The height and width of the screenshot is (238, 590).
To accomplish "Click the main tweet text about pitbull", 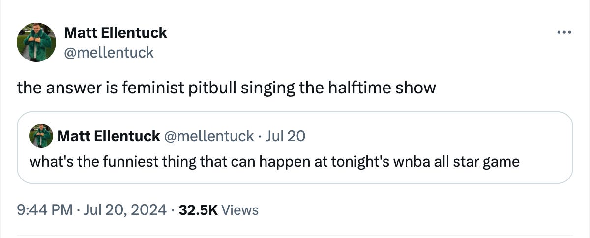I will pos(226,88).
